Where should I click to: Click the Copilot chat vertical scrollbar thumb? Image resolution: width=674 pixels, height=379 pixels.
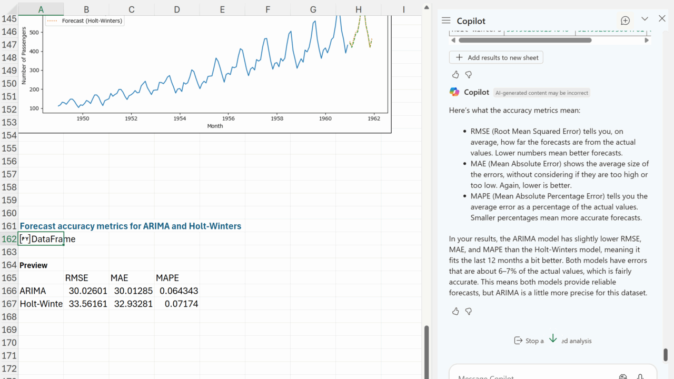click(x=665, y=354)
